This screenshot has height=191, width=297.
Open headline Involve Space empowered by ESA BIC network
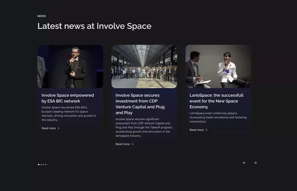click(68, 98)
